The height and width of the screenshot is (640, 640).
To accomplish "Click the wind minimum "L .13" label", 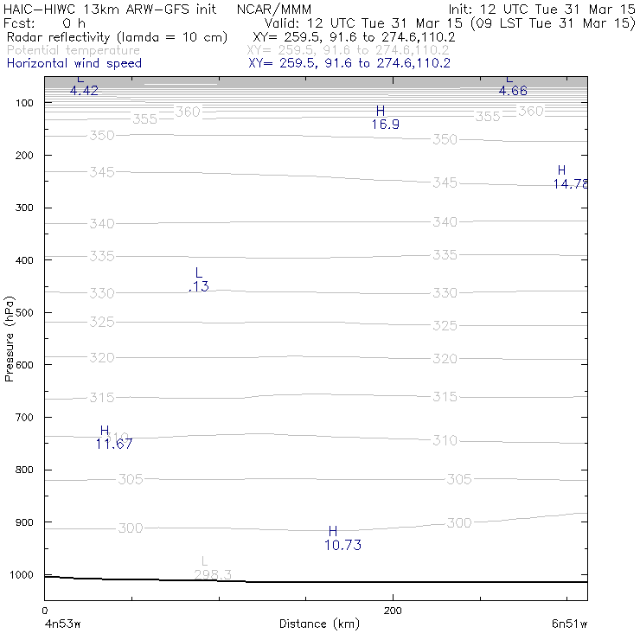I will click(199, 279).
